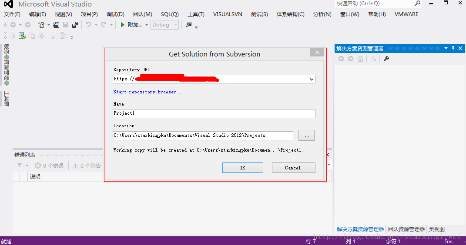
Task: Click the Home icon in Solution Explorer panel
Action: coord(360,59)
